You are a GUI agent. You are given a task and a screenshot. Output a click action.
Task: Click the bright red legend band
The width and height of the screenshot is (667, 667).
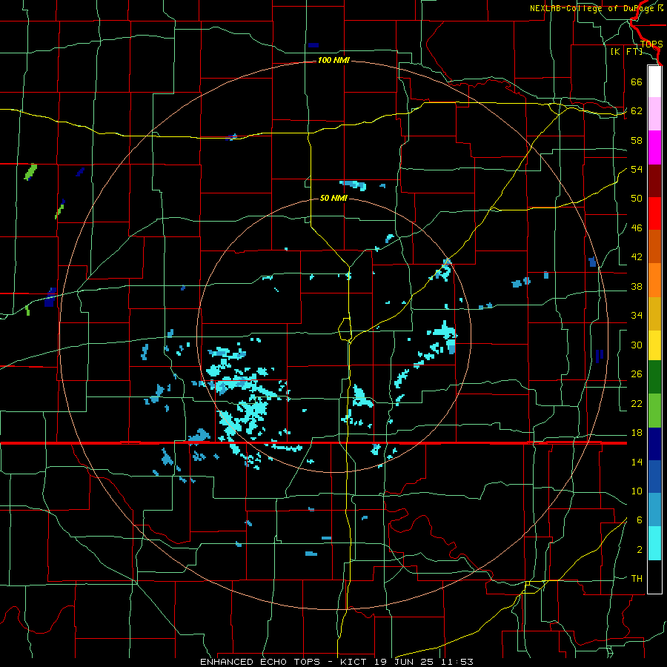tap(654, 213)
